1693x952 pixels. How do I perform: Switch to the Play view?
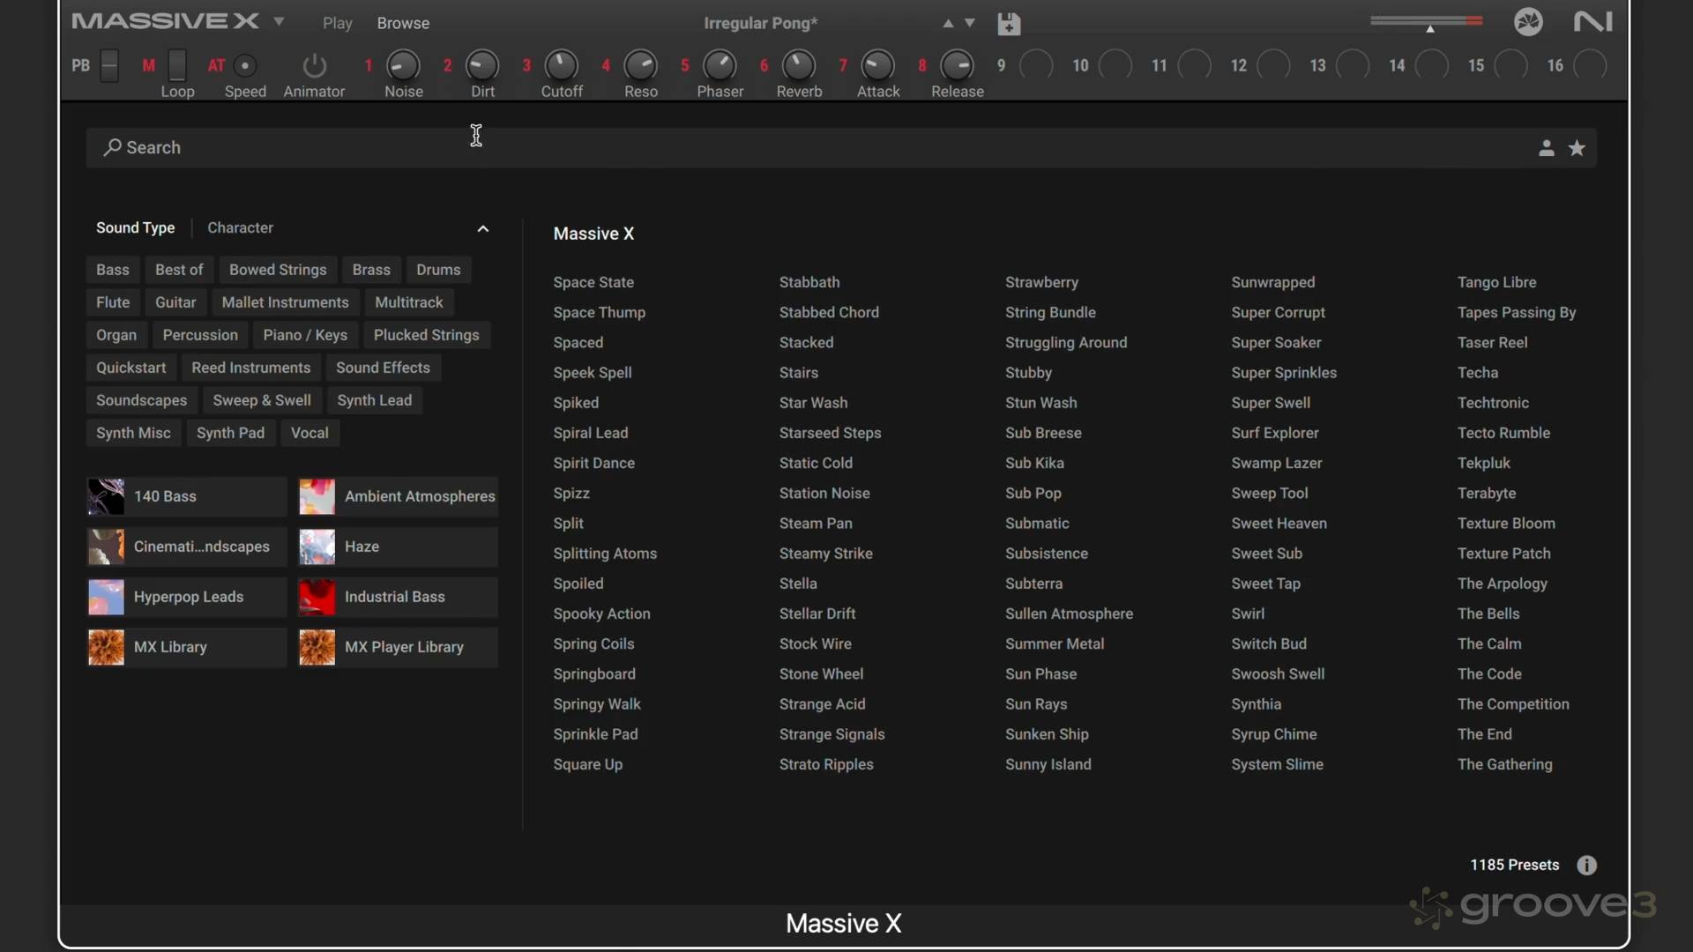337,23
